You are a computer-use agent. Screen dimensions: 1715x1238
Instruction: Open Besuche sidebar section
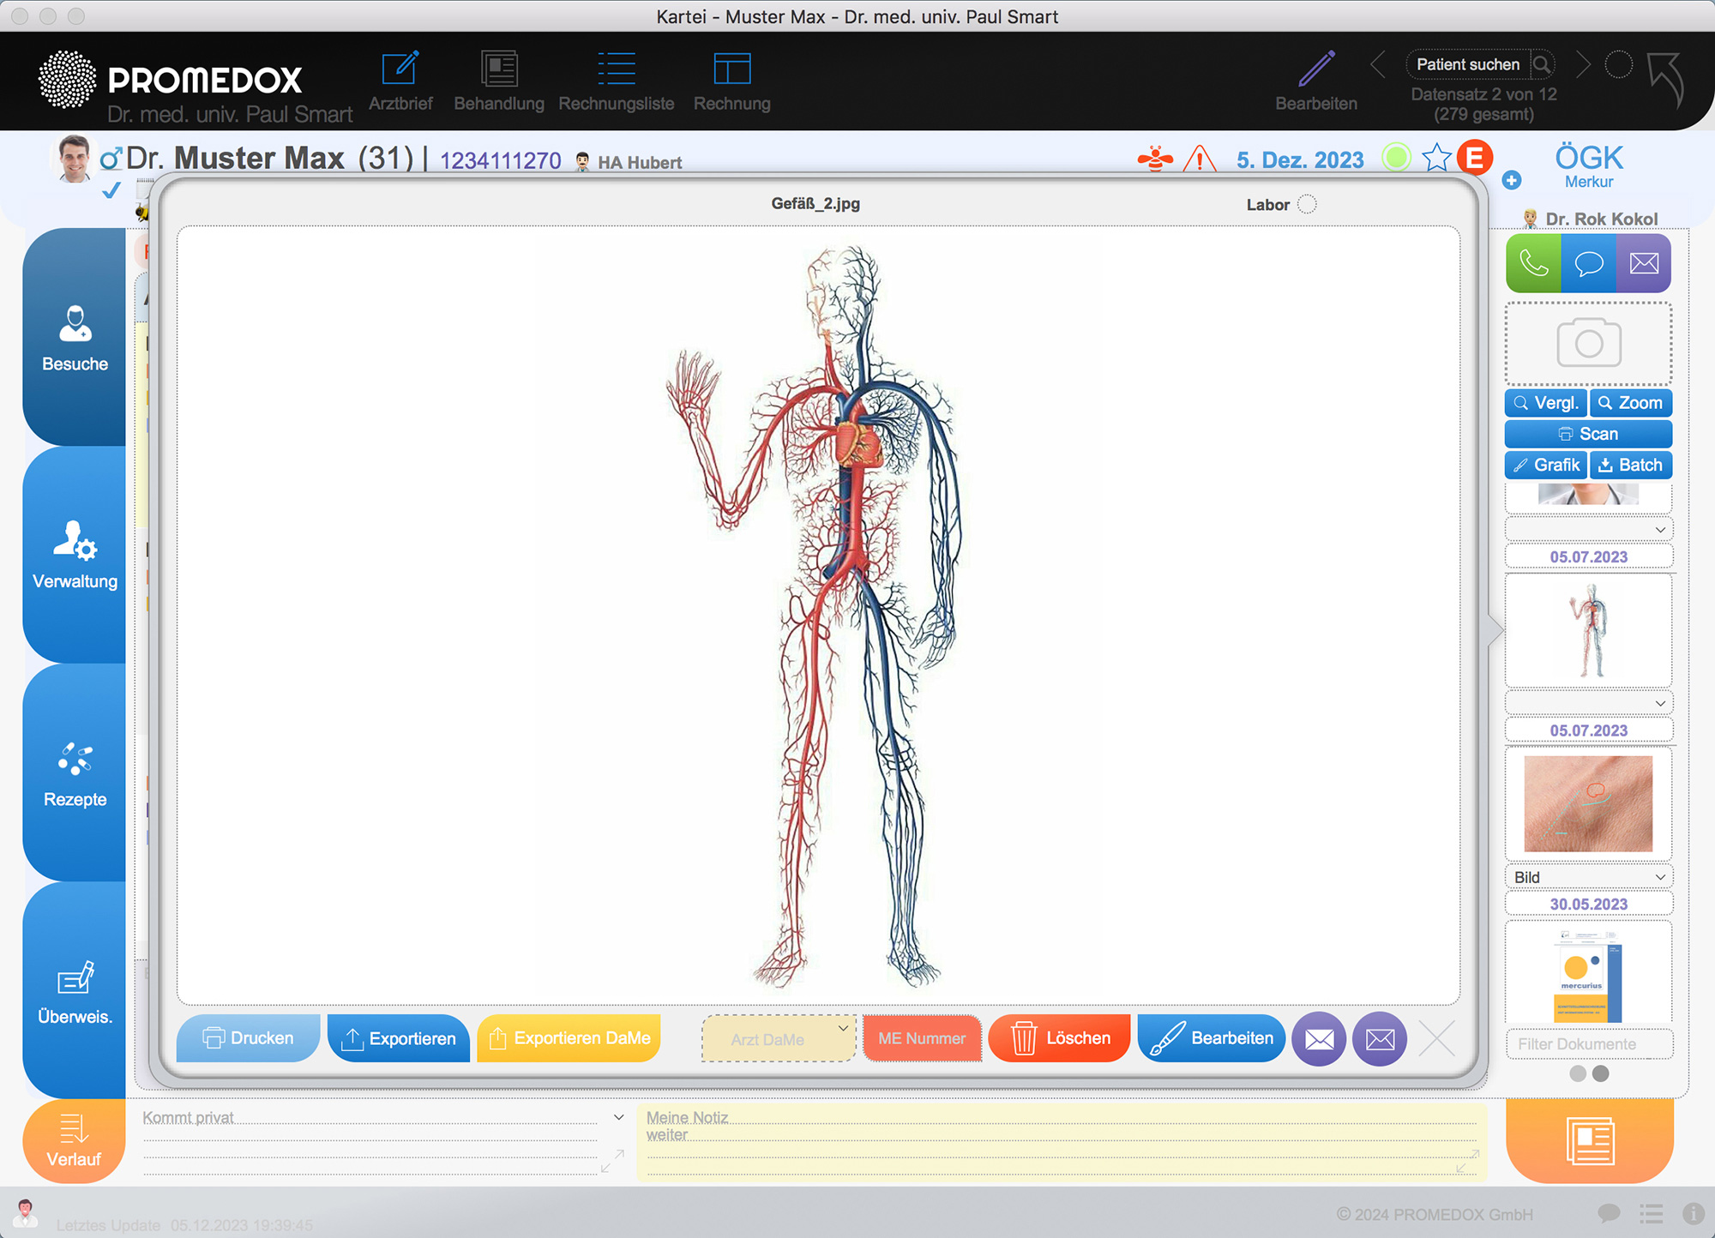point(75,337)
